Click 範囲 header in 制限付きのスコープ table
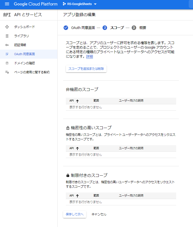Viewport: 193px width, 227px height. click(x=96, y=196)
